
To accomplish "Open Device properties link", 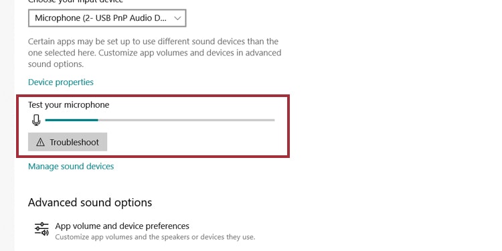I will pyautogui.click(x=61, y=82).
